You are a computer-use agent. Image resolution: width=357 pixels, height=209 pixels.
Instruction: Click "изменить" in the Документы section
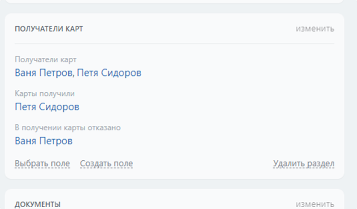315,204
